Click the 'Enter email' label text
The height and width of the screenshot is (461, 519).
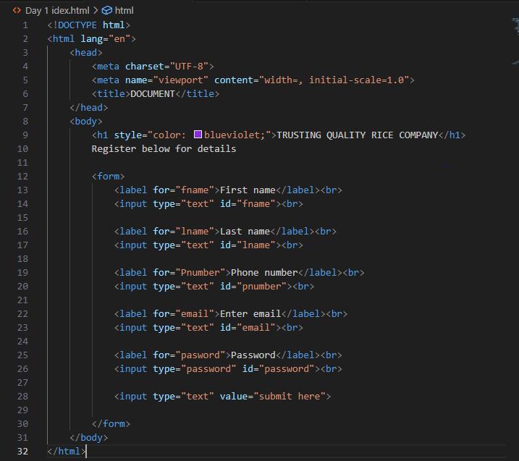pyautogui.click(x=250, y=314)
